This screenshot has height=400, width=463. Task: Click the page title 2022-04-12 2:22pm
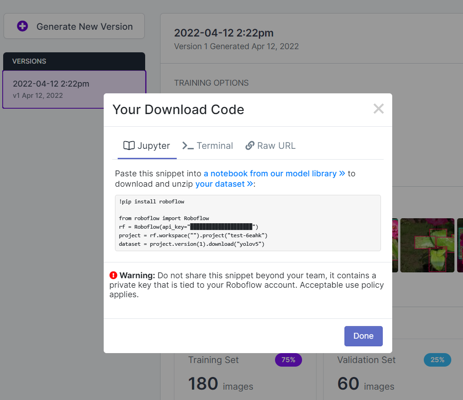click(224, 33)
